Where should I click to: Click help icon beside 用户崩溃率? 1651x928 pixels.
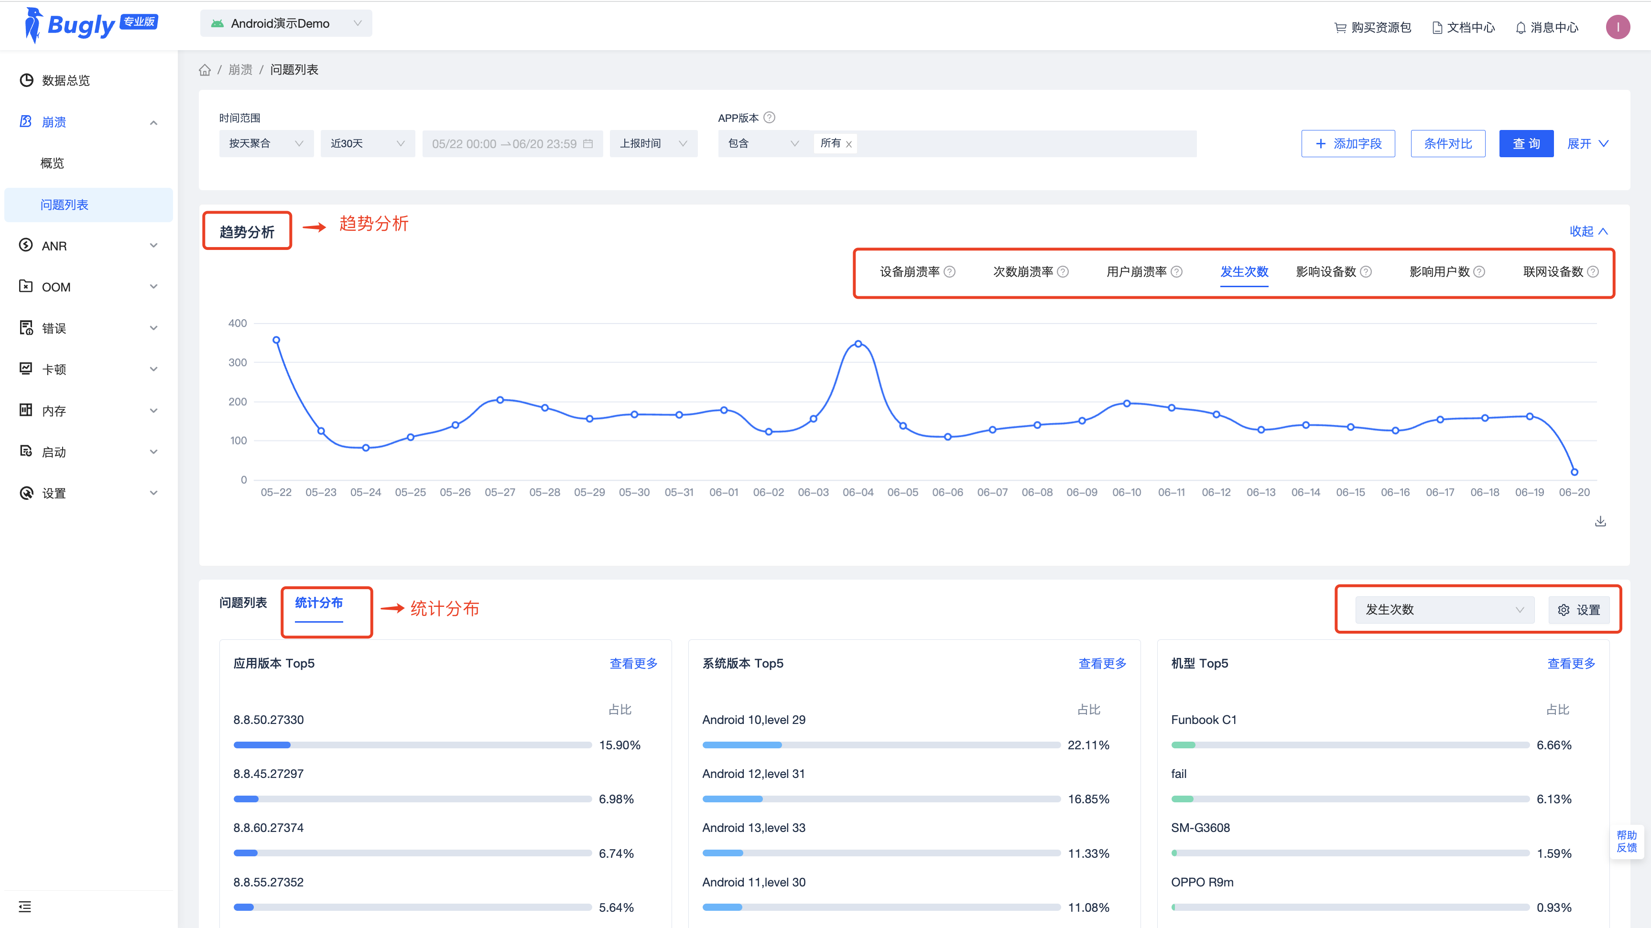tap(1177, 272)
